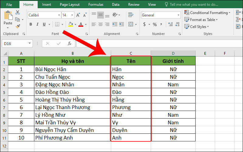Click the Cut scissors icon
Screen dimensions: 243x152
pyautogui.click(x=18, y=13)
